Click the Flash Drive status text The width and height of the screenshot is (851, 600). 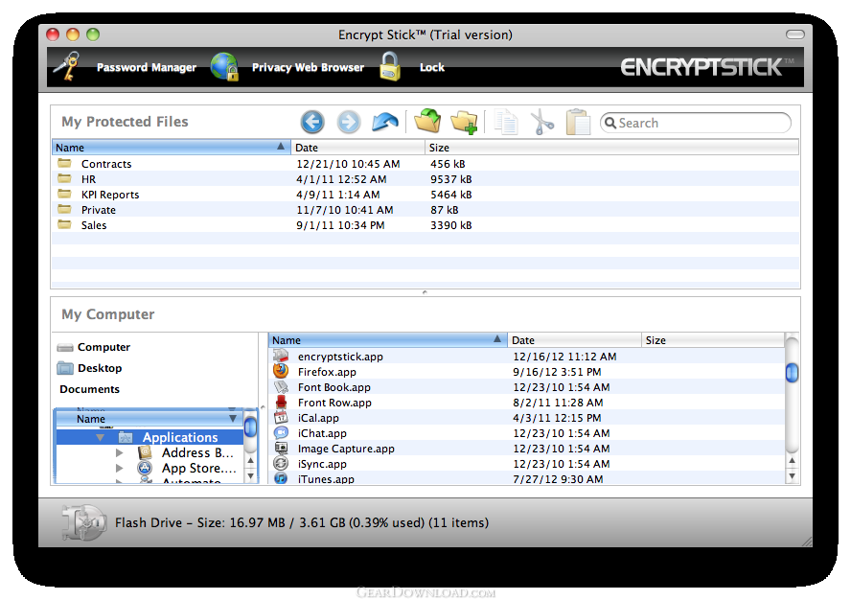click(302, 523)
